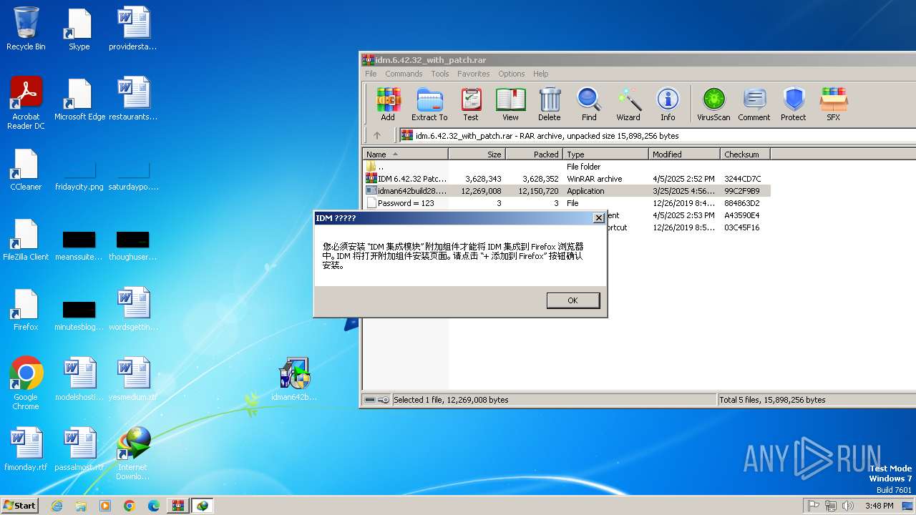Sort by the Checksum column header
The width and height of the screenshot is (916, 515).
[x=745, y=154]
